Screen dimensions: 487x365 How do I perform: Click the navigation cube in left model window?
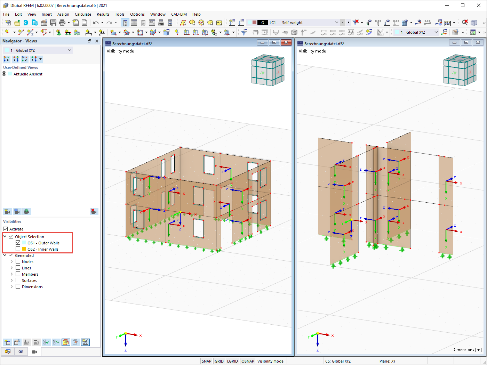click(x=268, y=70)
